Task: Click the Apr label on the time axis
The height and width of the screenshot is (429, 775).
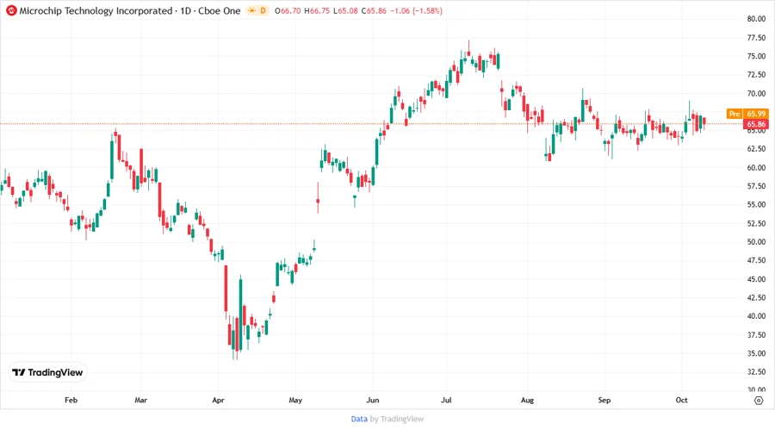Action: 218,400
